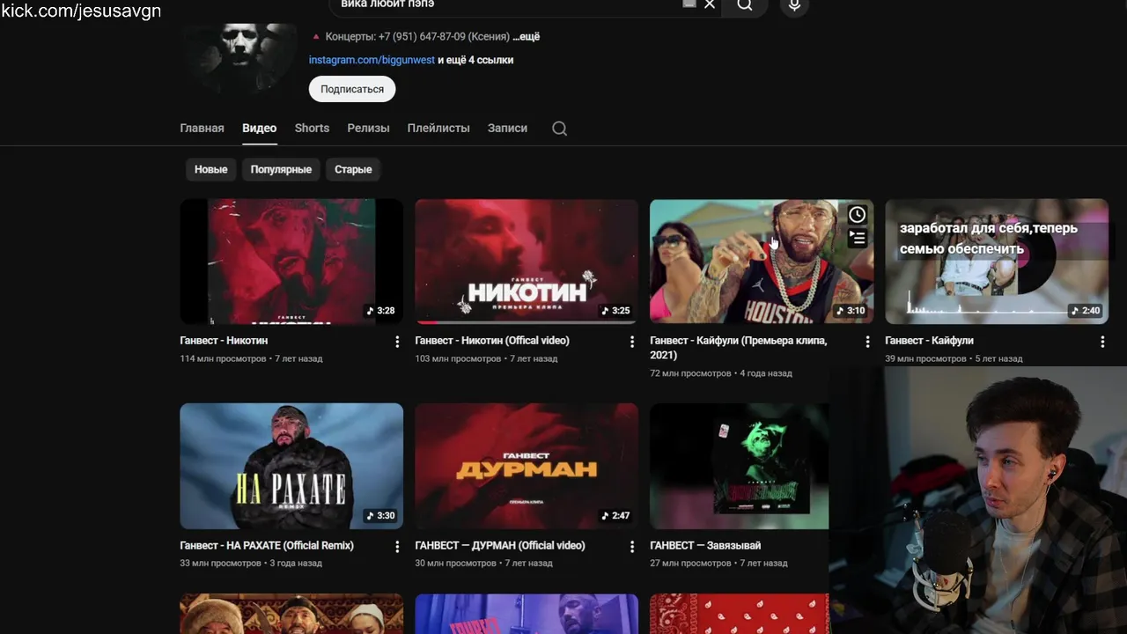This screenshot has height=634, width=1127.
Task: Switch to the Shorts tab
Action: pos(312,128)
